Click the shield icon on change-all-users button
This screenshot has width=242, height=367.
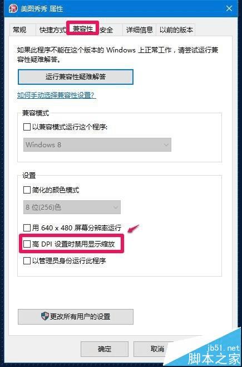(45, 316)
